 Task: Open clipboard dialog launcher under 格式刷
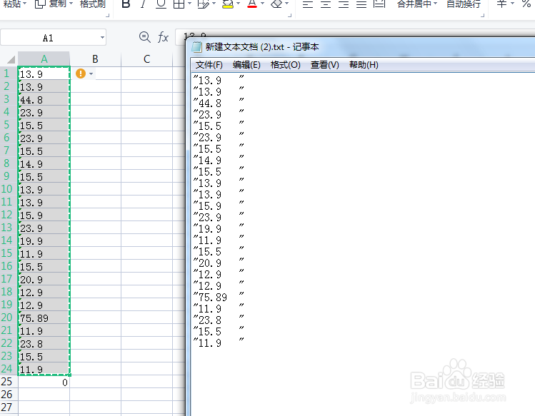[107, 15]
